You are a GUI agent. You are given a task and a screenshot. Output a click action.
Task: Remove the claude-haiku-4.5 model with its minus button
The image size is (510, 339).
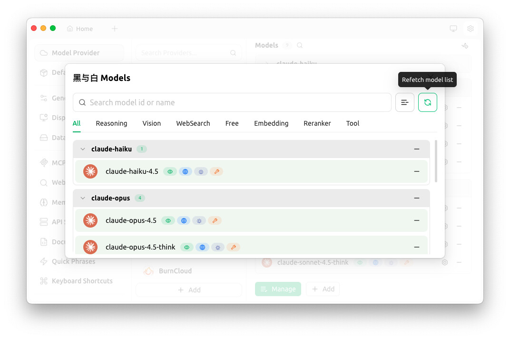click(x=417, y=171)
